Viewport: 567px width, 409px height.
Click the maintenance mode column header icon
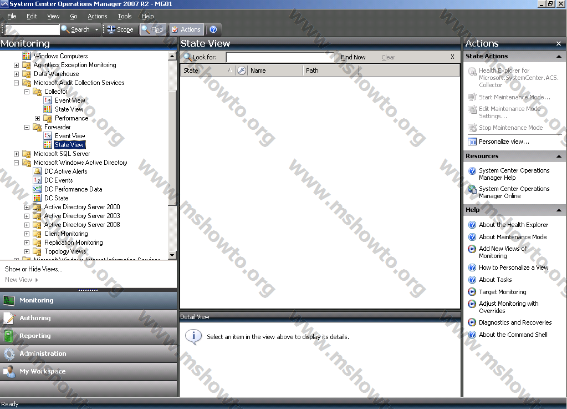click(242, 70)
